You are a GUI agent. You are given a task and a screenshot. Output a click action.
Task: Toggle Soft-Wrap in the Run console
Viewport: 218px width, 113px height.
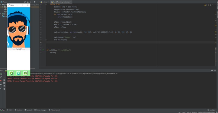coord(4,80)
